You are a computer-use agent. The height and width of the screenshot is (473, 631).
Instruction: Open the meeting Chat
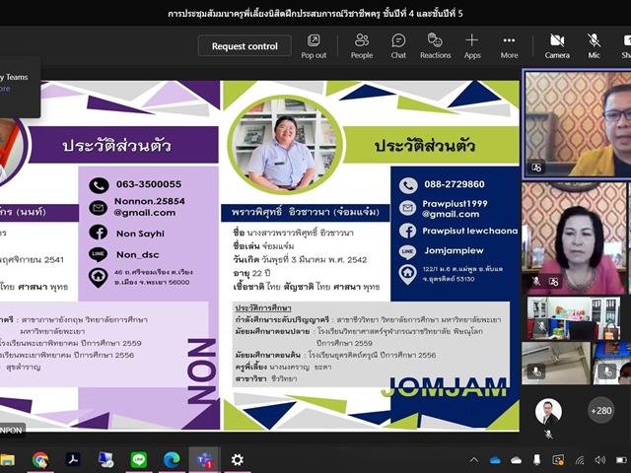click(398, 46)
